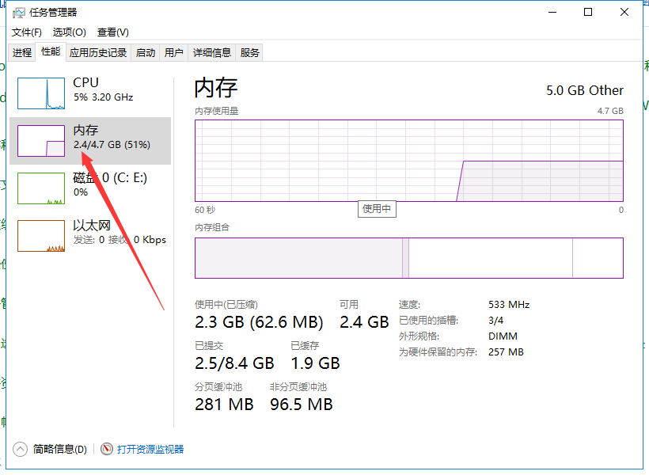The height and width of the screenshot is (475, 649).
Task: Open the 文件(F) menu
Action: [x=26, y=32]
